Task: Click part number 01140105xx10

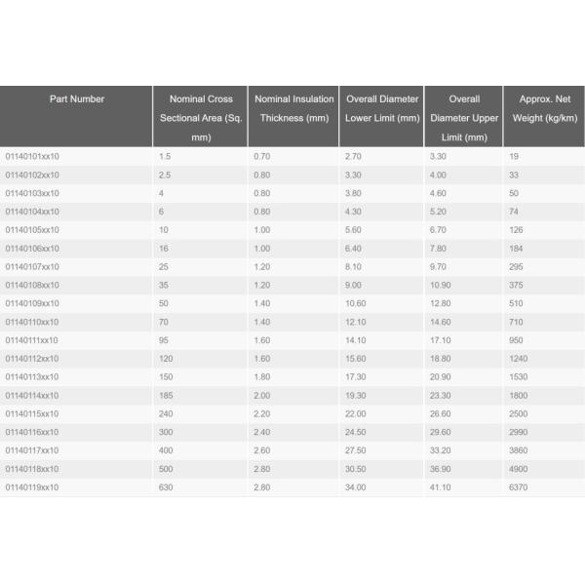Action: [x=32, y=230]
